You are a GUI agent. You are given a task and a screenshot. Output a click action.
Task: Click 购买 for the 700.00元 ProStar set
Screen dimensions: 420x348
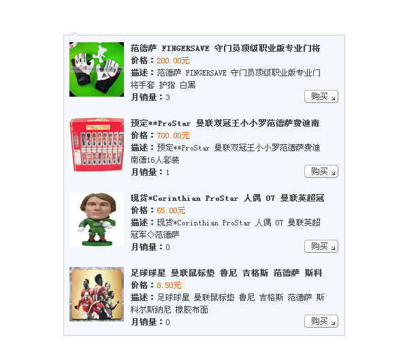coord(321,172)
